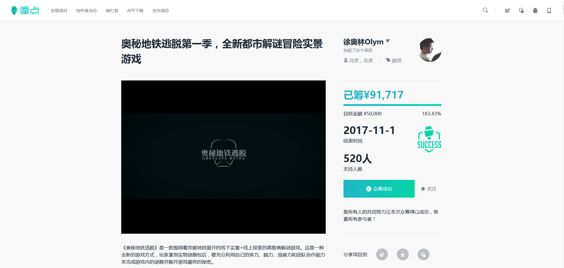Share the project via WeChat

pos(423,254)
